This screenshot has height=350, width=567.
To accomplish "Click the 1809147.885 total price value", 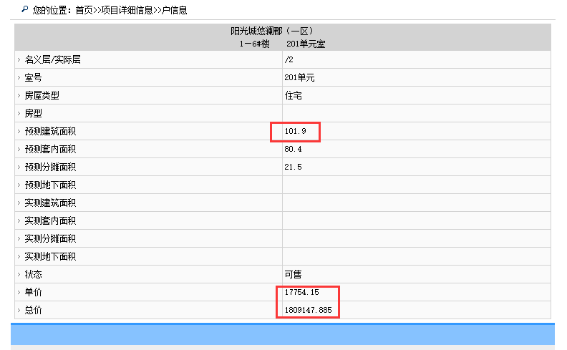I will tap(308, 310).
